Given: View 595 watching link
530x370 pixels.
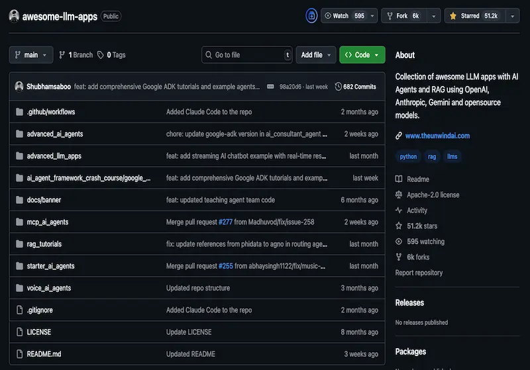Looking at the screenshot, I should pos(425,242).
